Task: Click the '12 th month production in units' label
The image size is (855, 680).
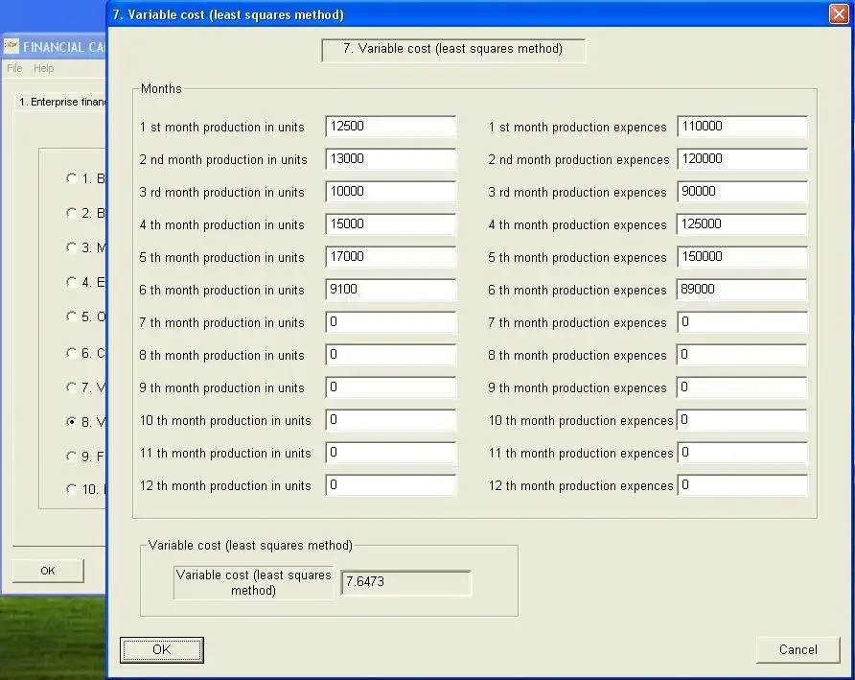Action: [x=225, y=485]
